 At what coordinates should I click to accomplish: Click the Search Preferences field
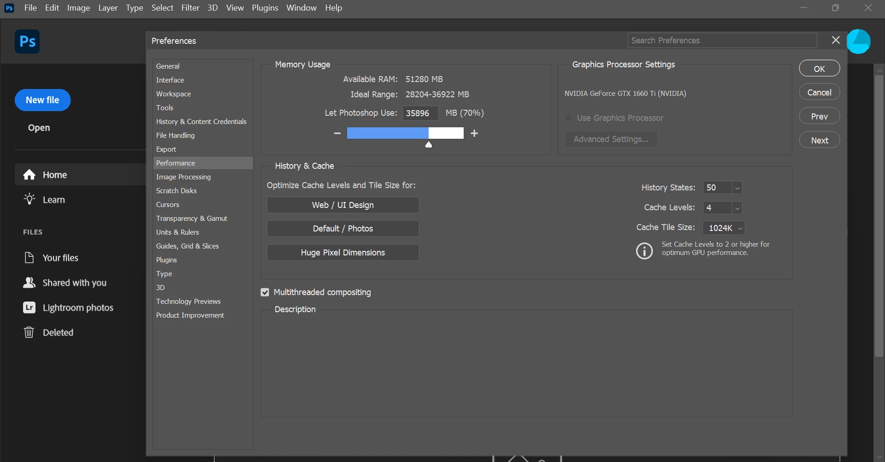tap(722, 41)
